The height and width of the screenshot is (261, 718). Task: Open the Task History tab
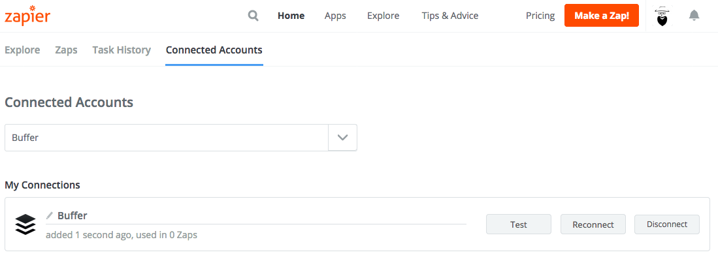coord(122,50)
